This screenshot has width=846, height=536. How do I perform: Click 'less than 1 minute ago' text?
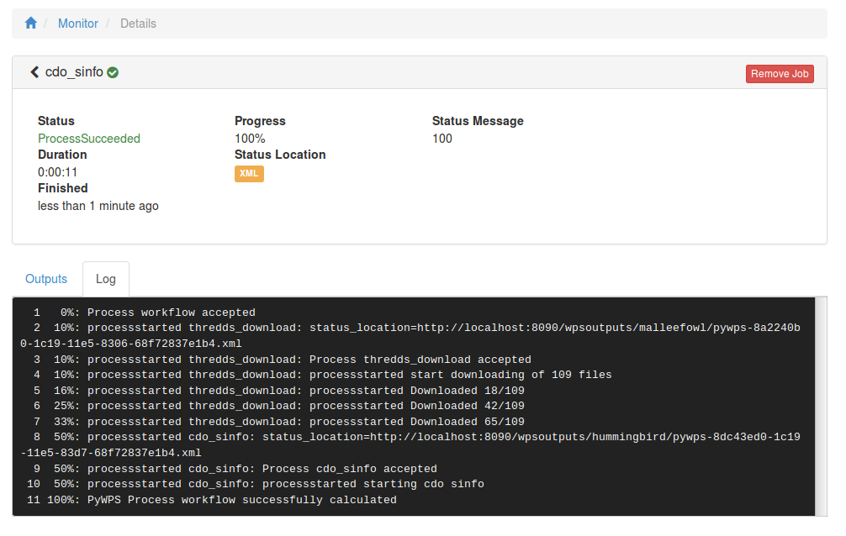point(98,206)
